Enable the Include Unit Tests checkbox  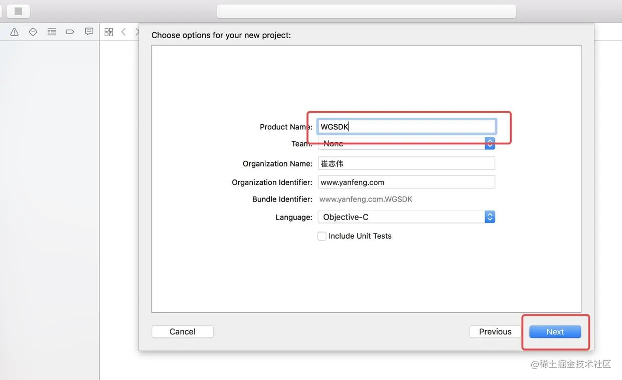coord(322,236)
